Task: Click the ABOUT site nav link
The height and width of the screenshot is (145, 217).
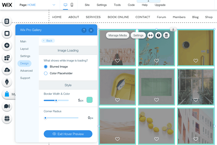Action: pyautogui.click(x=73, y=17)
